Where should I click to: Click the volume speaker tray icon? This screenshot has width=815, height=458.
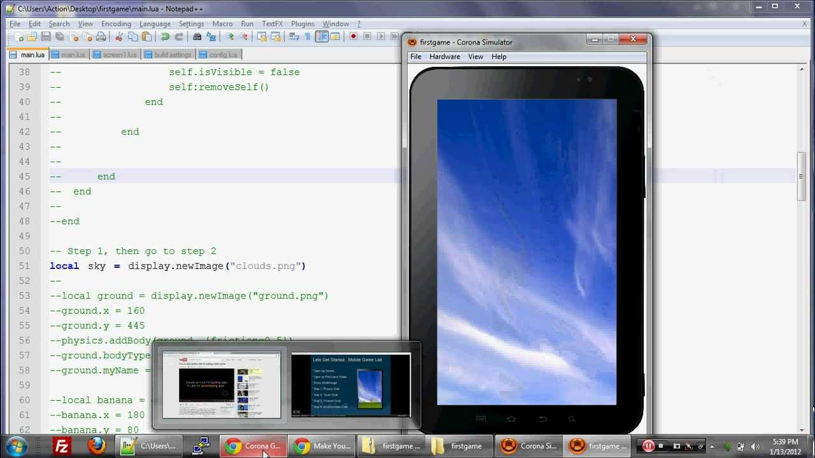point(755,447)
